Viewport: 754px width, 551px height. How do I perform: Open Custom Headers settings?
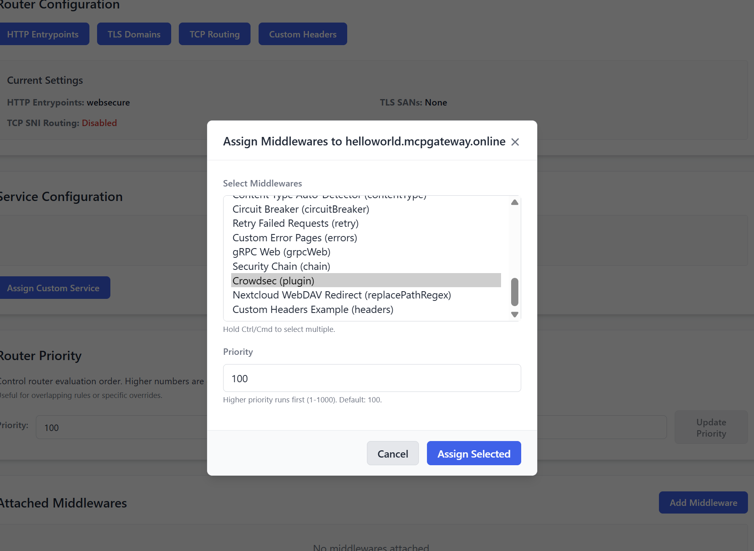302,34
